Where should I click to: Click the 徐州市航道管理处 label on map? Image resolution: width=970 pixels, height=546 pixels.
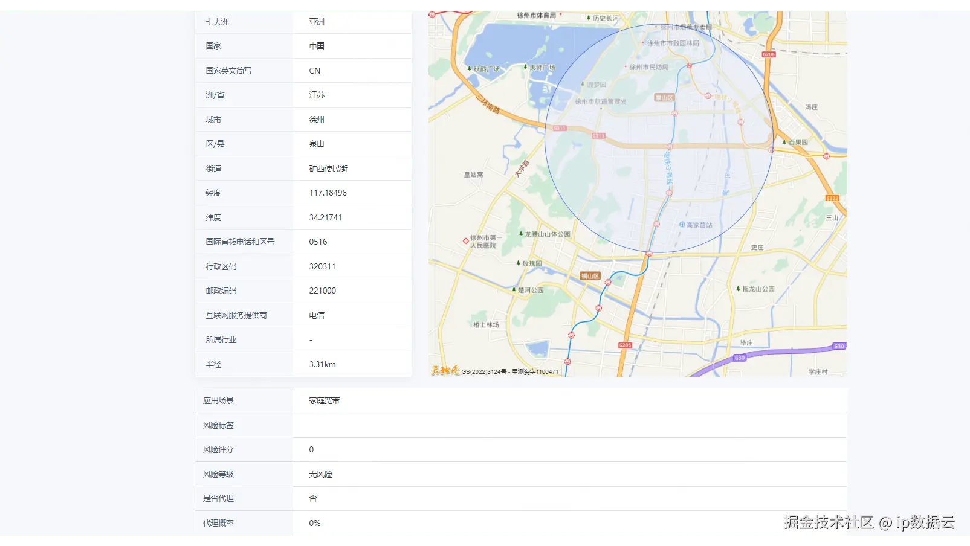601,101
